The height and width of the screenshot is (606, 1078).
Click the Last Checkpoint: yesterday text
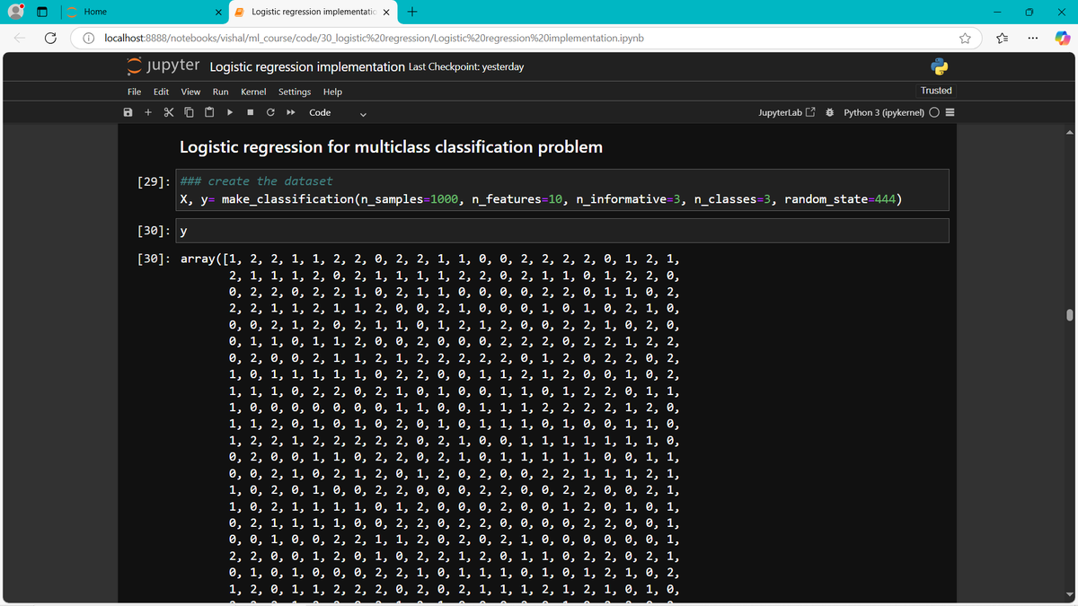(466, 67)
